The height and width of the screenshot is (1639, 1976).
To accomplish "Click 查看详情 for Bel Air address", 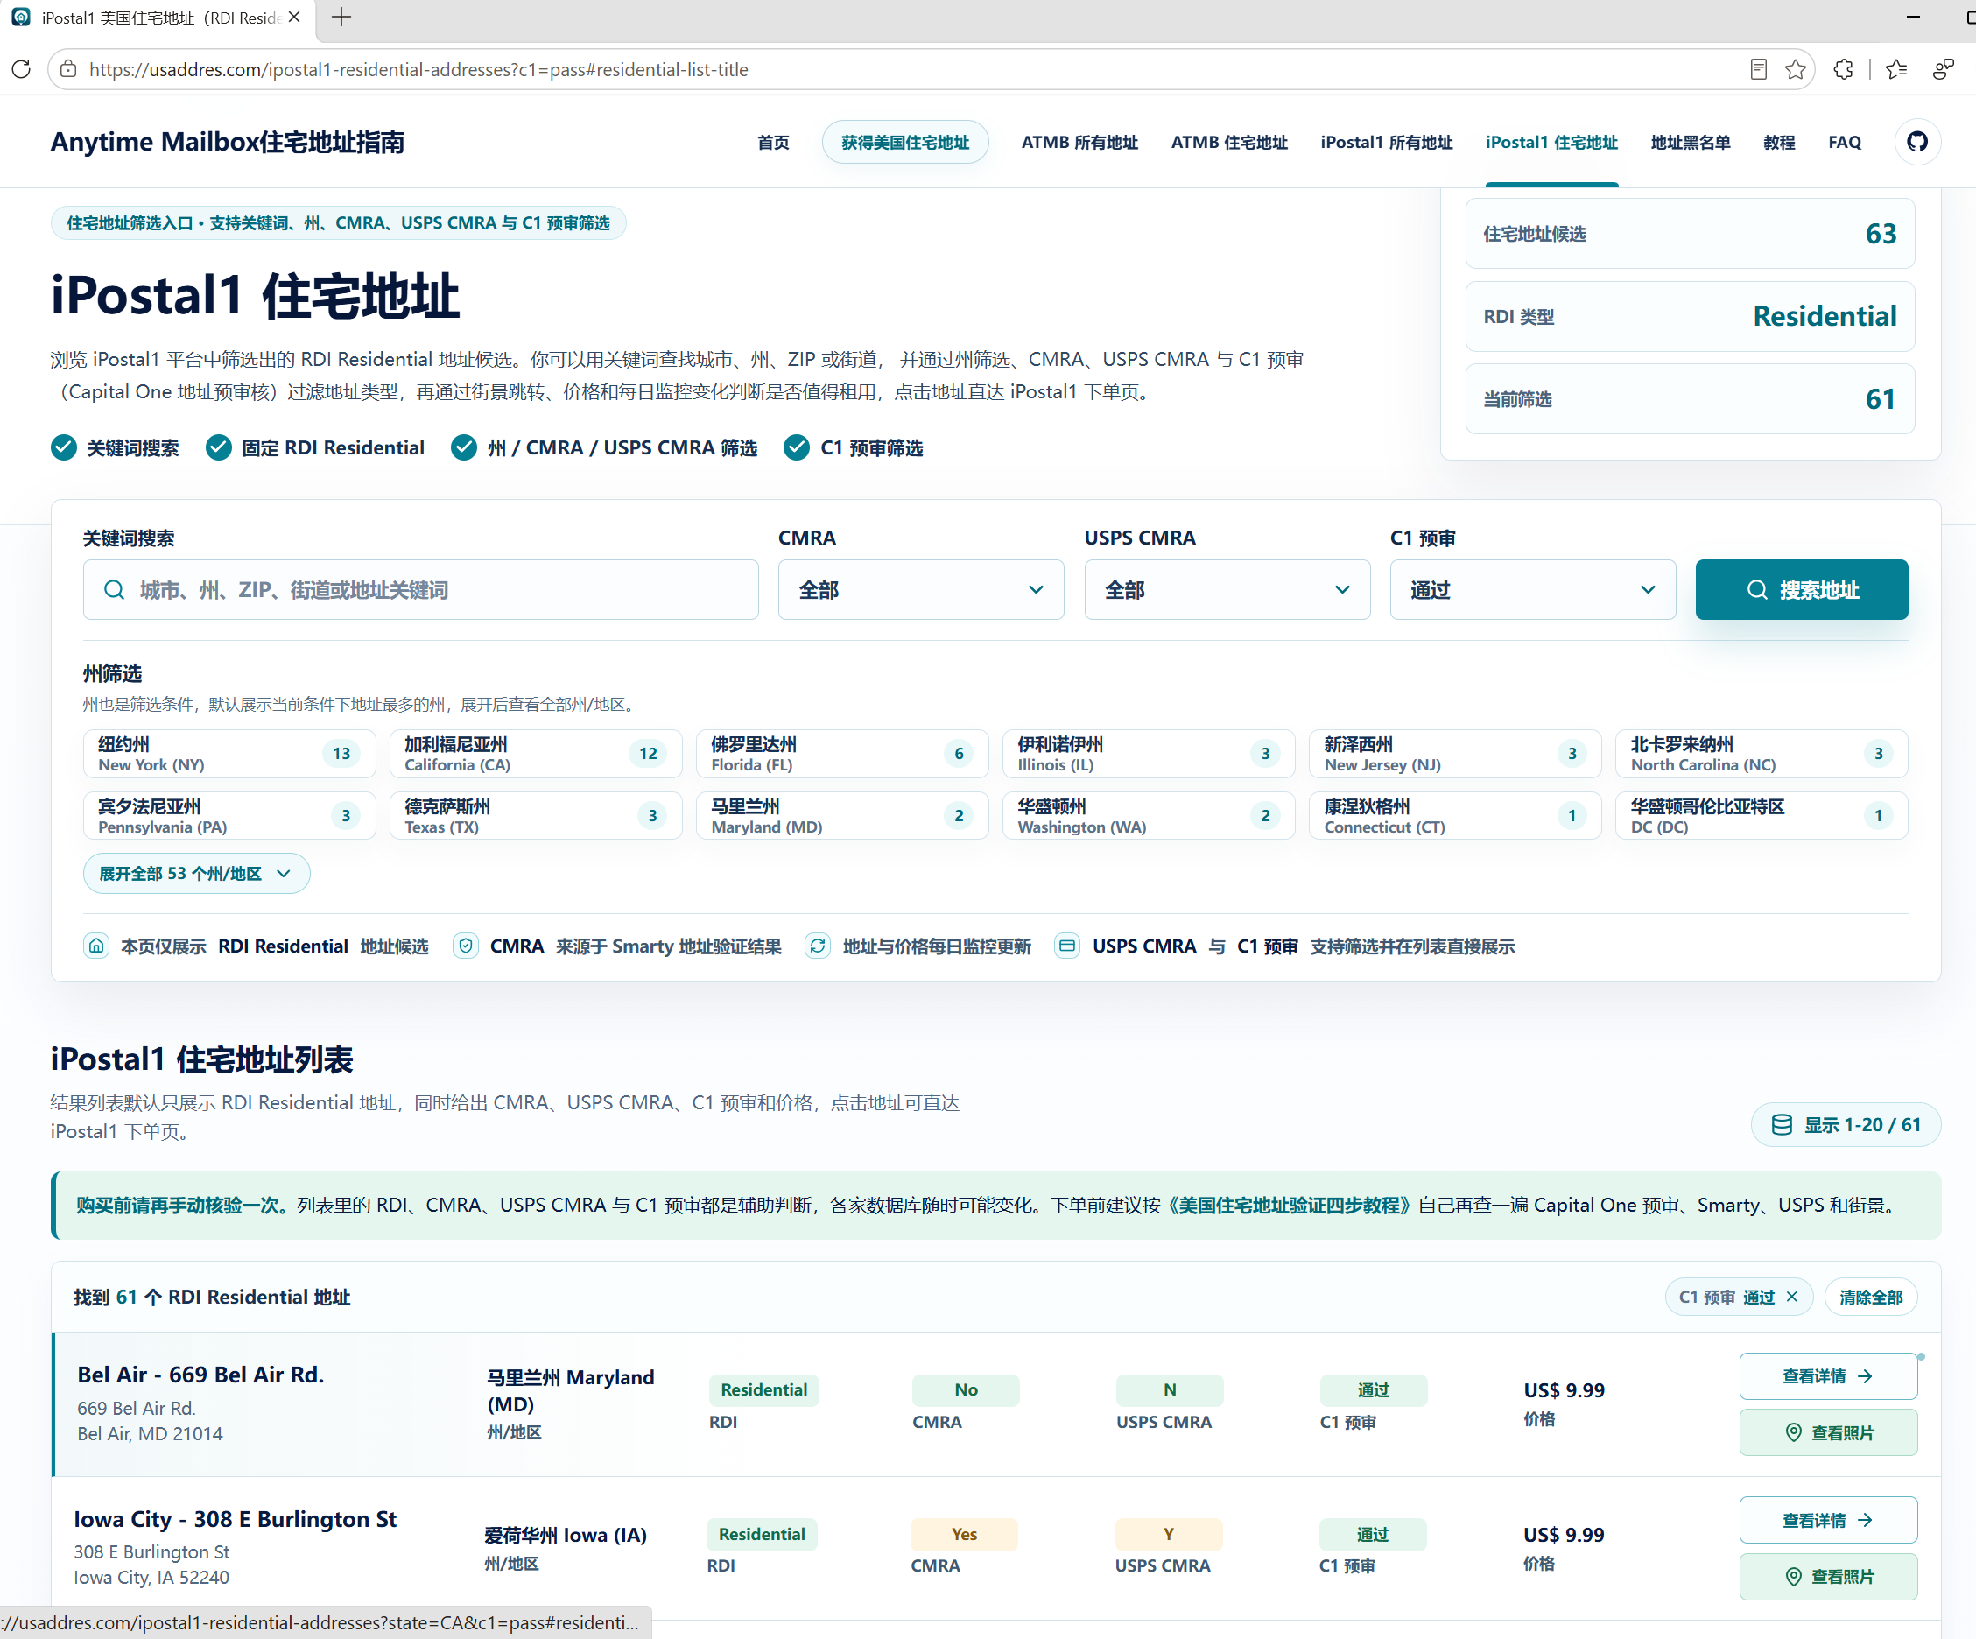I will click(x=1828, y=1375).
